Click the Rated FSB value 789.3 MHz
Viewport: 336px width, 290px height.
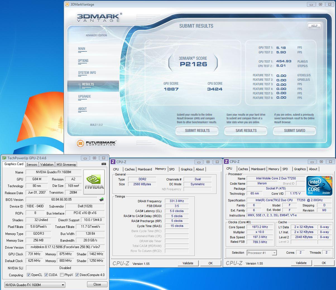260,242
